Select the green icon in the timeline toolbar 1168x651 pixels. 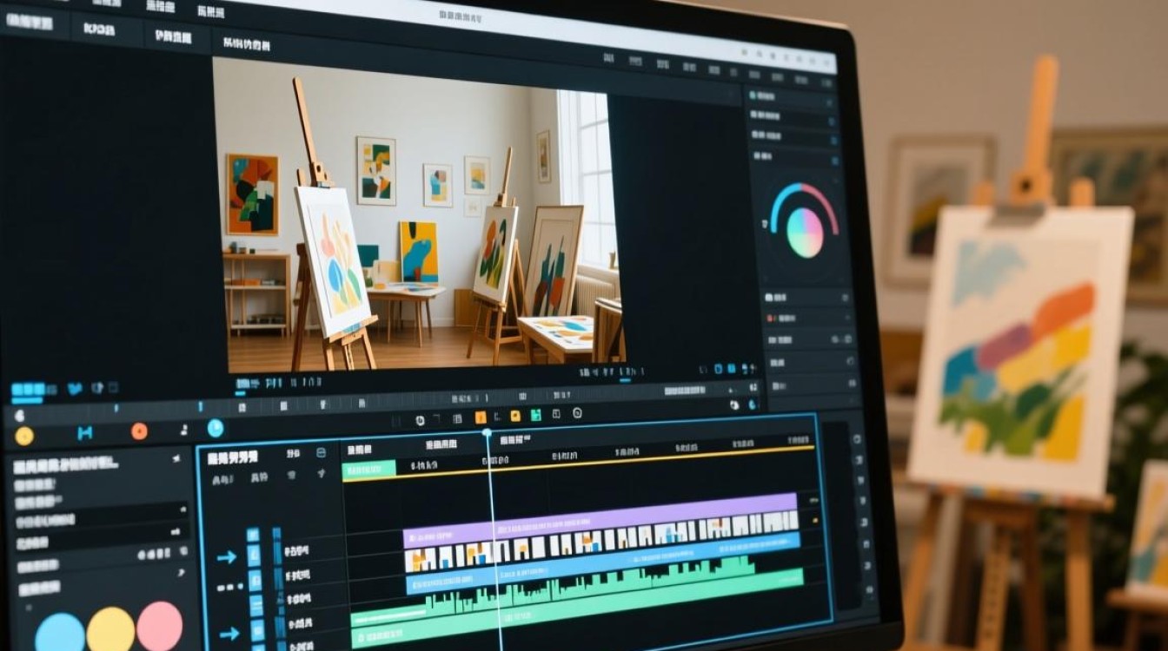[x=536, y=415]
